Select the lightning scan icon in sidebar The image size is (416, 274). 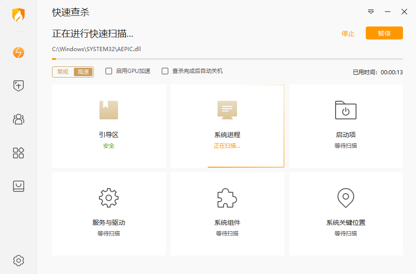click(x=18, y=52)
